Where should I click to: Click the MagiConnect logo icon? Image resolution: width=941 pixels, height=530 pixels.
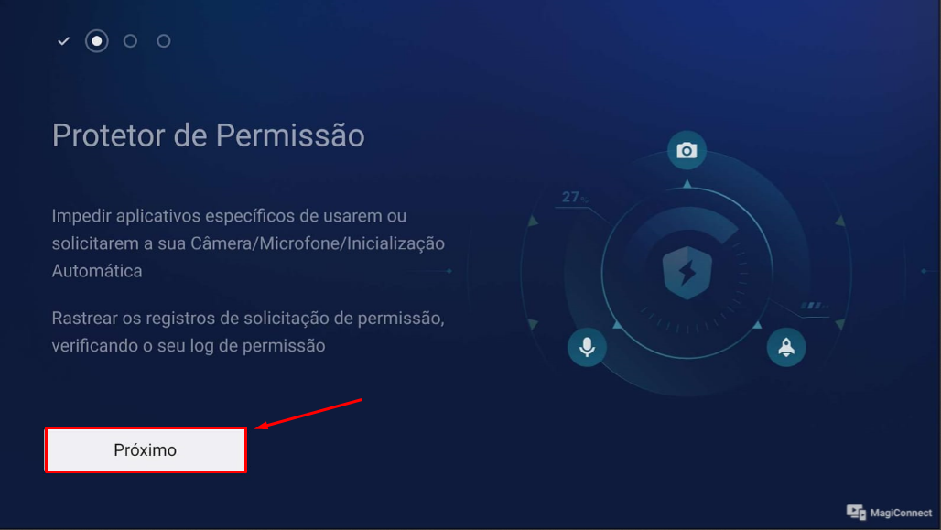tap(856, 512)
